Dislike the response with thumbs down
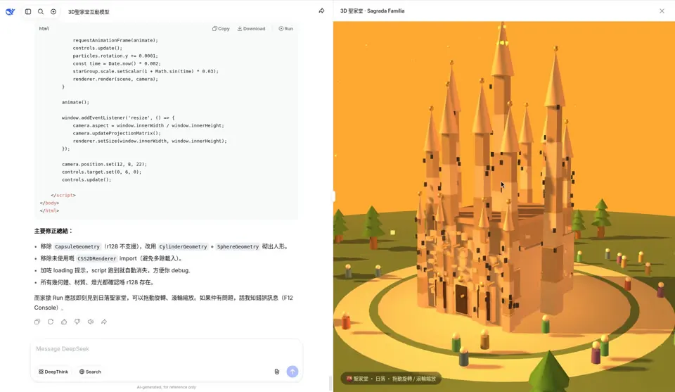This screenshot has width=675, height=392. (x=77, y=322)
